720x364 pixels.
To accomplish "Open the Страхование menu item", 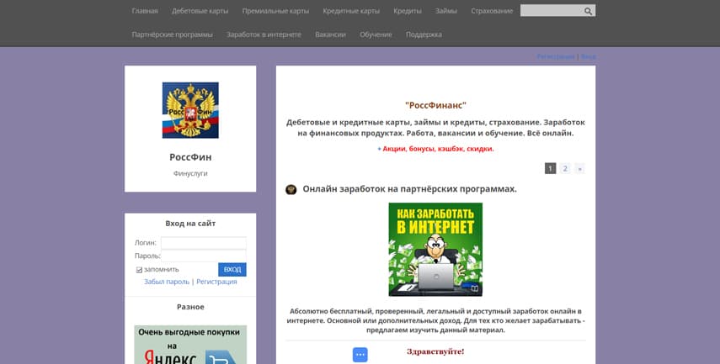I will point(492,11).
